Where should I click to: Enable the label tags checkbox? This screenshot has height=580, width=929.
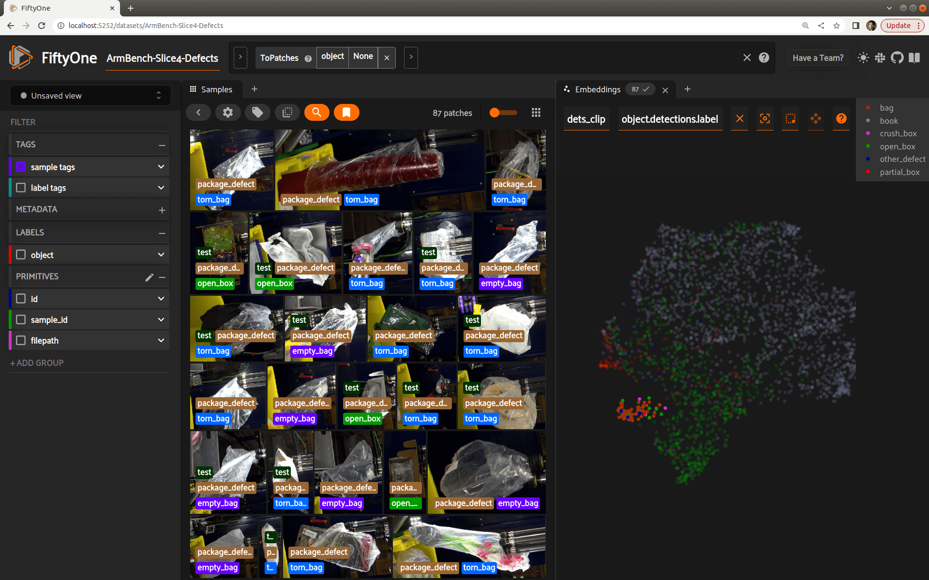coord(21,188)
